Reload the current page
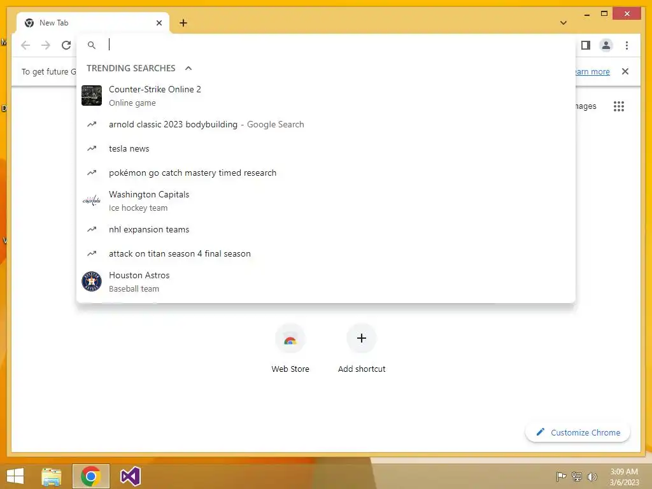Image resolution: width=652 pixels, height=489 pixels. 66,45
